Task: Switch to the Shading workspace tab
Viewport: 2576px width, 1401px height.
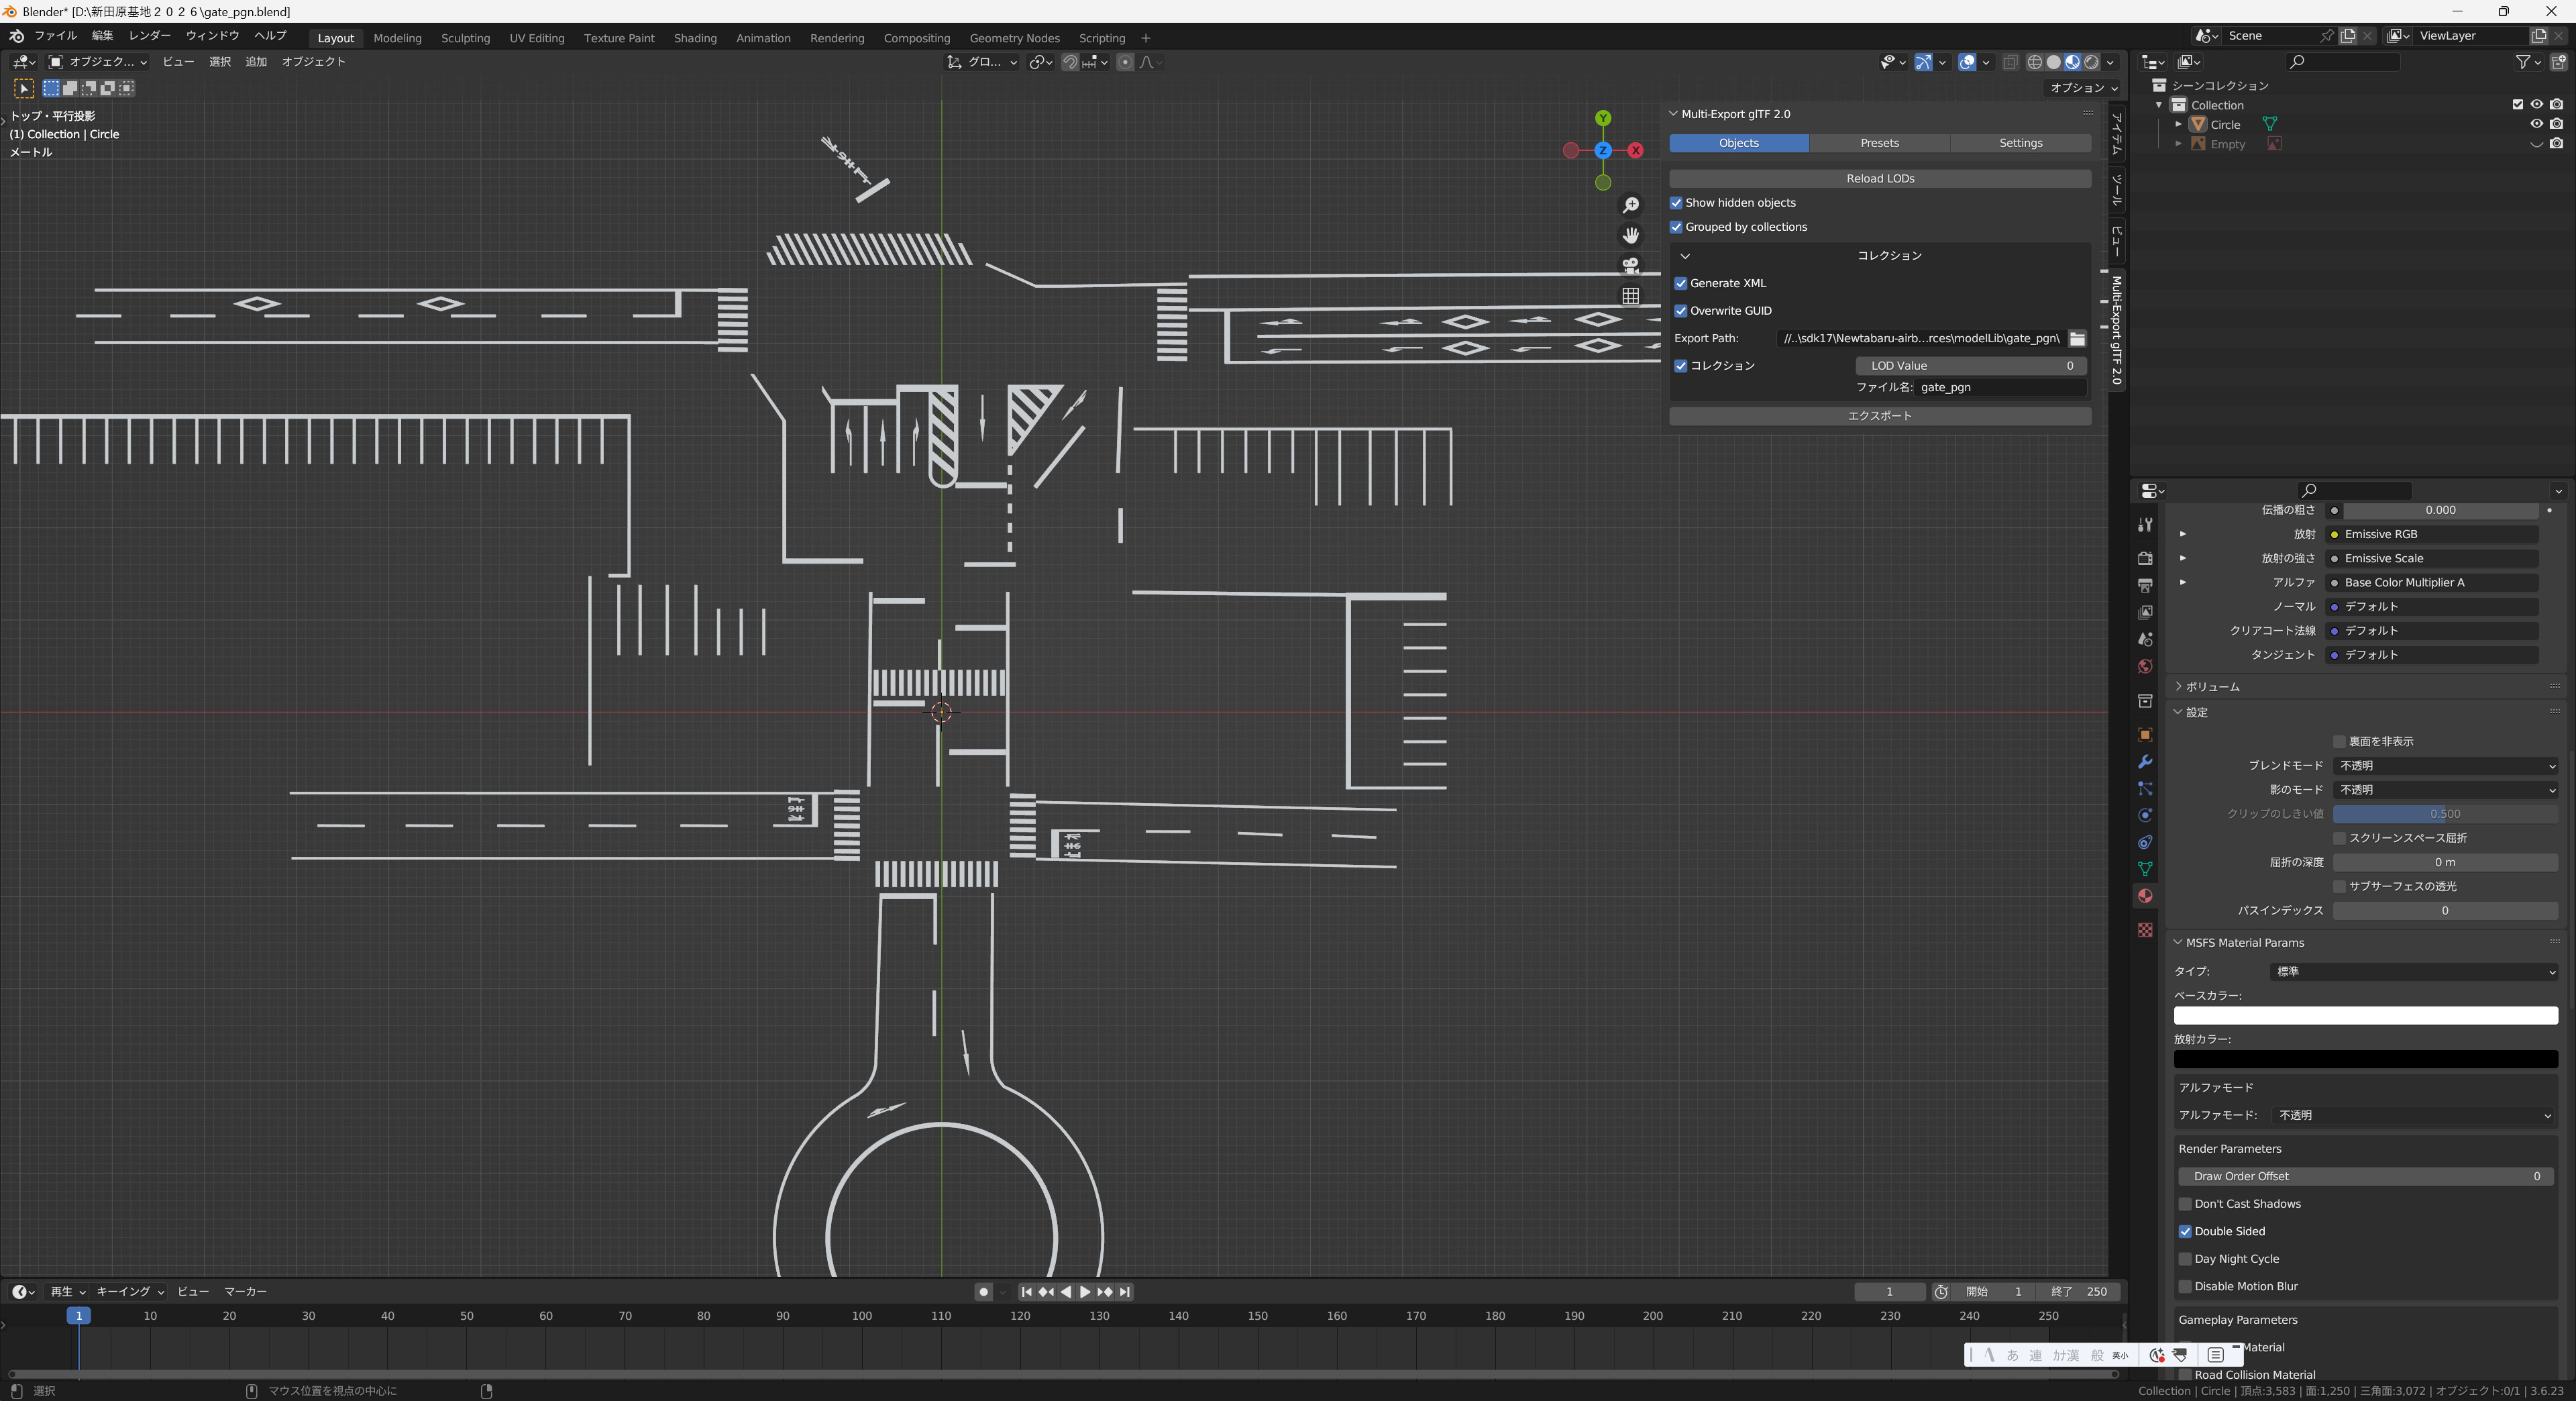Action: (x=695, y=38)
